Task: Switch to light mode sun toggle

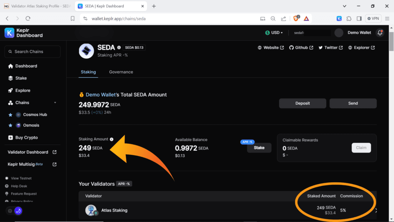Action: click(10, 211)
